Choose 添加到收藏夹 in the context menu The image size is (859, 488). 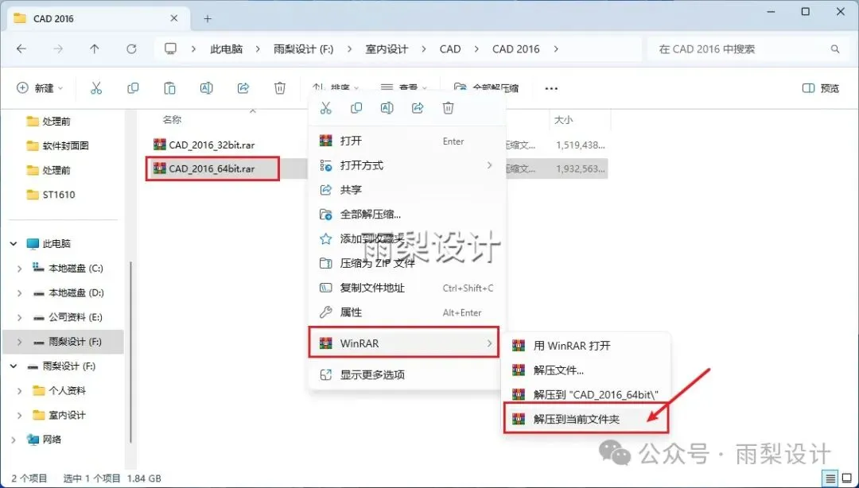[x=406, y=238]
